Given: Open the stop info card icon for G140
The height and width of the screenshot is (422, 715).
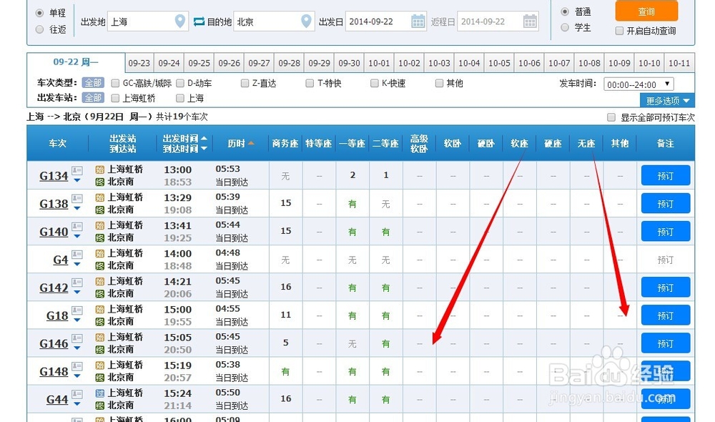Looking at the screenshot, I should click(x=77, y=227).
